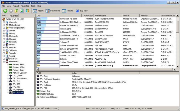This screenshot has height=111, width=180.
Task: Open the FPU Mandel benchmark
Action: 16,90
